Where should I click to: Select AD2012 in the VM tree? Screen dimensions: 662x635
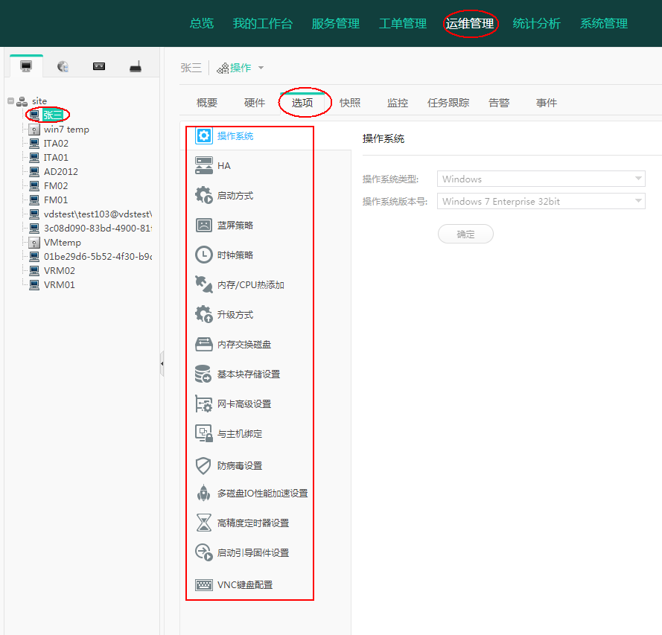point(61,172)
